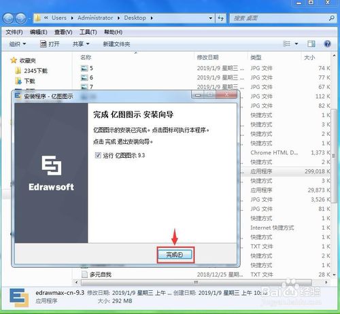
Task: Refresh the Explorer folder view
Action: point(220,18)
